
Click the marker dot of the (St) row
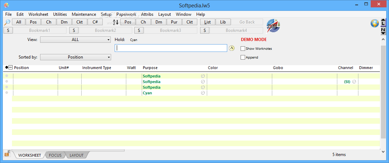point(7,81)
